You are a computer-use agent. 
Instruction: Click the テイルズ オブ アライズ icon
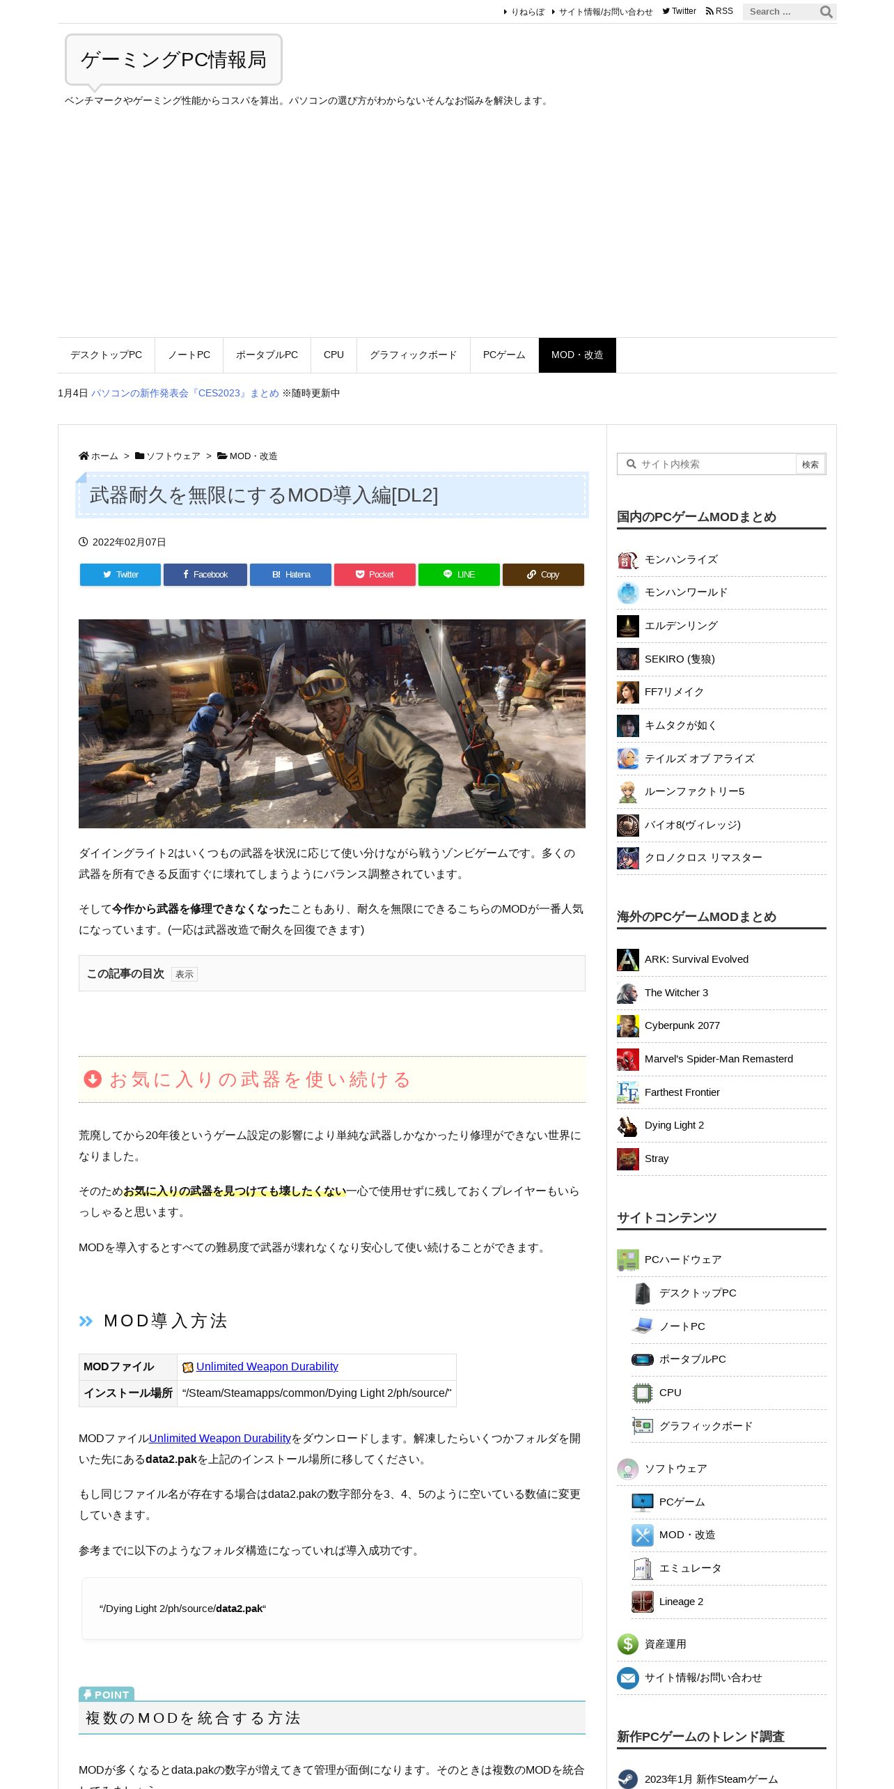coord(627,759)
